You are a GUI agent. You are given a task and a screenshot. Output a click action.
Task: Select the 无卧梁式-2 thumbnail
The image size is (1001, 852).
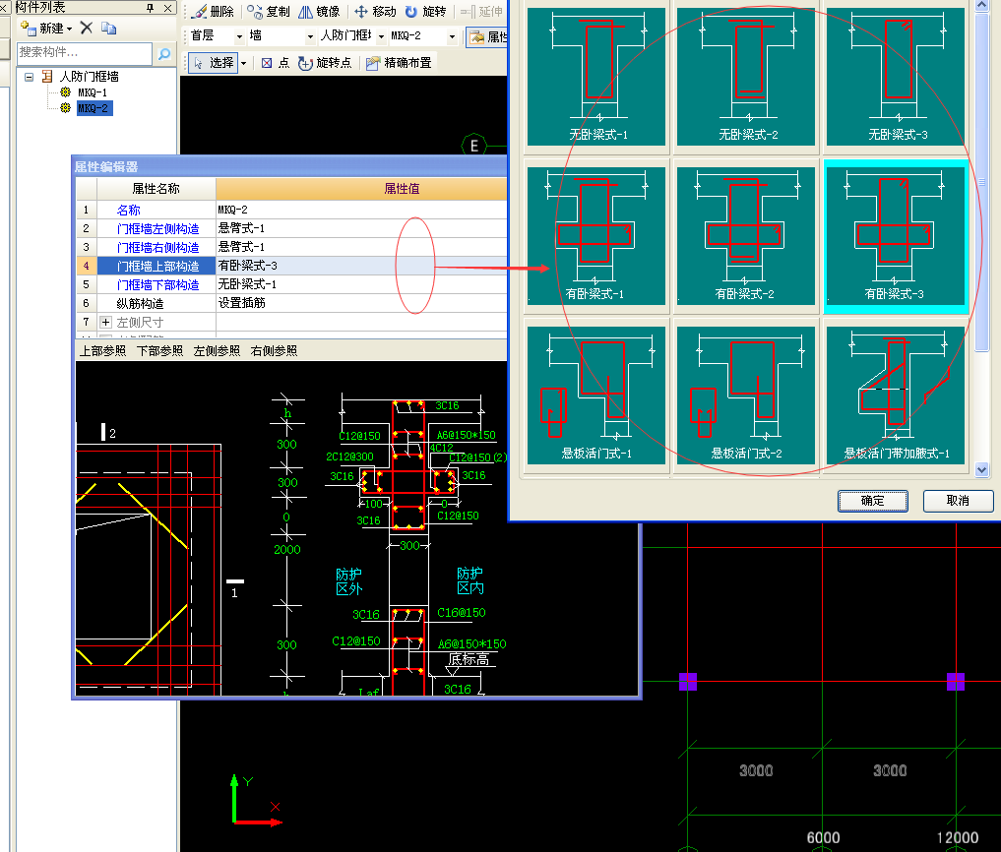click(x=746, y=77)
